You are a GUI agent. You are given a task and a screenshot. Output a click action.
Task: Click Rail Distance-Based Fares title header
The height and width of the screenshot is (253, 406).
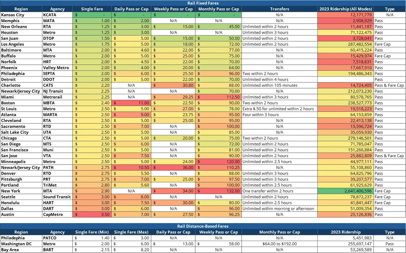click(203, 226)
